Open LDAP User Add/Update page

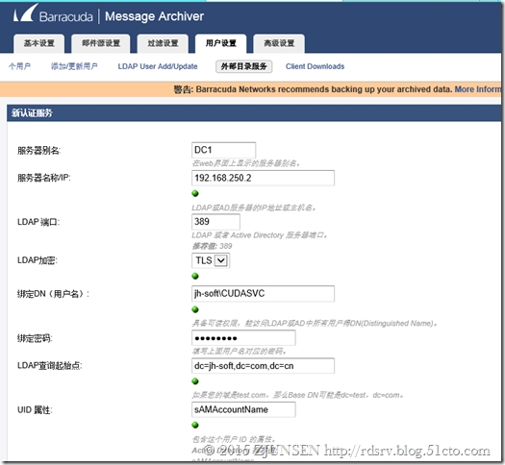(x=158, y=66)
